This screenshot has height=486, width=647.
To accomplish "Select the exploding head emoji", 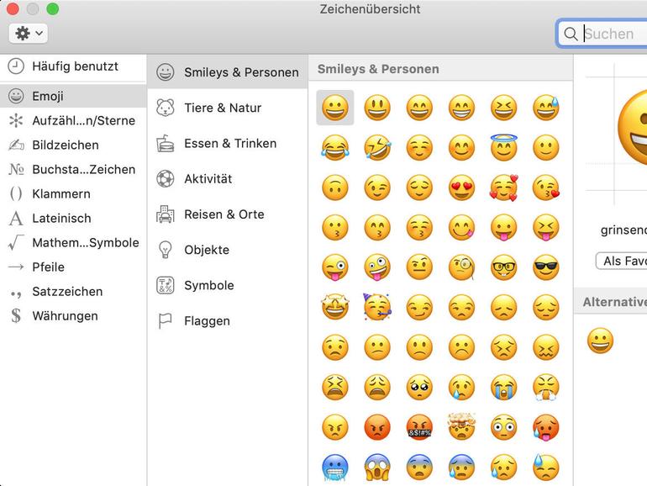I will pyautogui.click(x=461, y=426).
